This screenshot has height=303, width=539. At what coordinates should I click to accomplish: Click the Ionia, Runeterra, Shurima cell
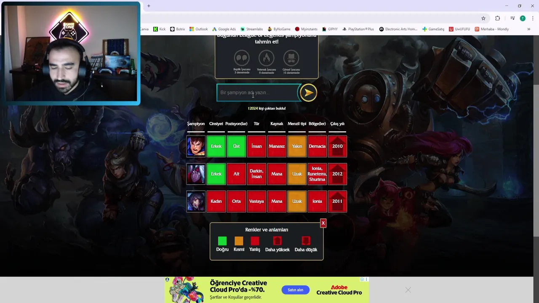(317, 174)
